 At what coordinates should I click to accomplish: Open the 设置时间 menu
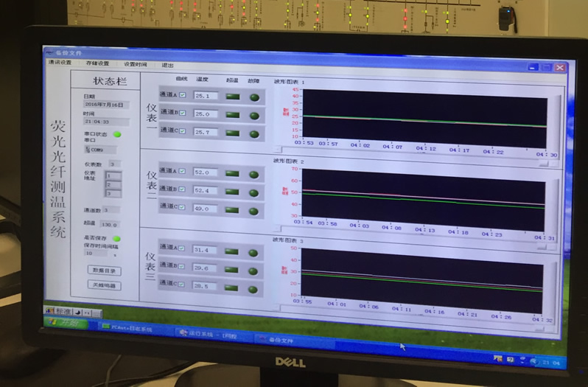pyautogui.click(x=135, y=65)
